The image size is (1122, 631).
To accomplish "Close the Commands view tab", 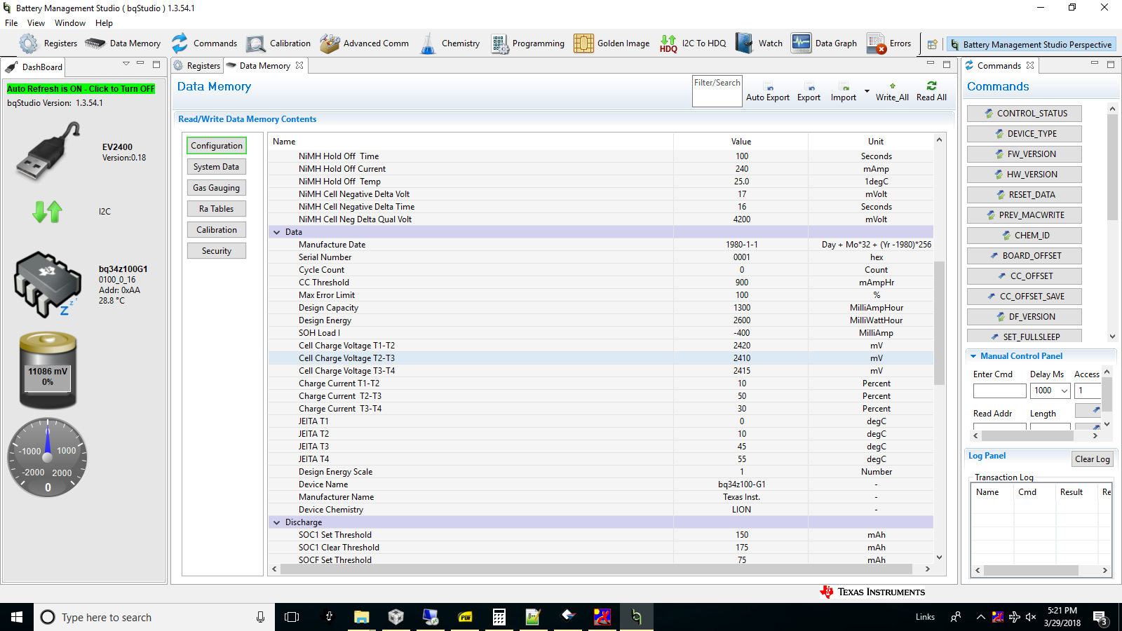I will tap(1030, 65).
